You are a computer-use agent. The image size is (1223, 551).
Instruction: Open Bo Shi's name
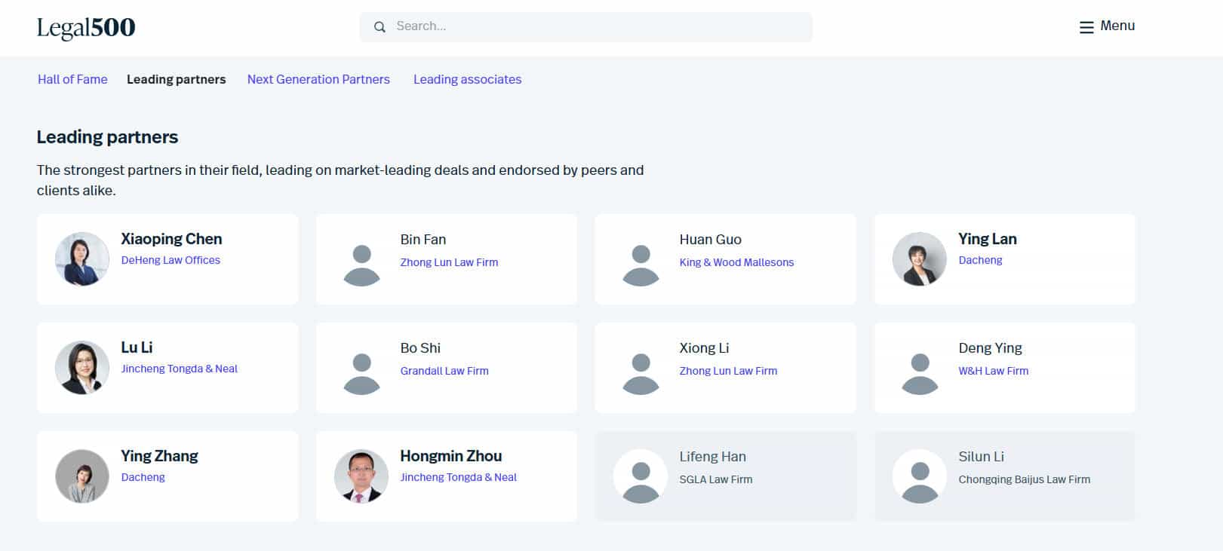(420, 348)
